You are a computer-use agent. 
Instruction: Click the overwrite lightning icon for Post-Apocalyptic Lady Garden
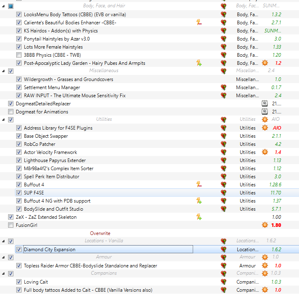coord(199,63)
